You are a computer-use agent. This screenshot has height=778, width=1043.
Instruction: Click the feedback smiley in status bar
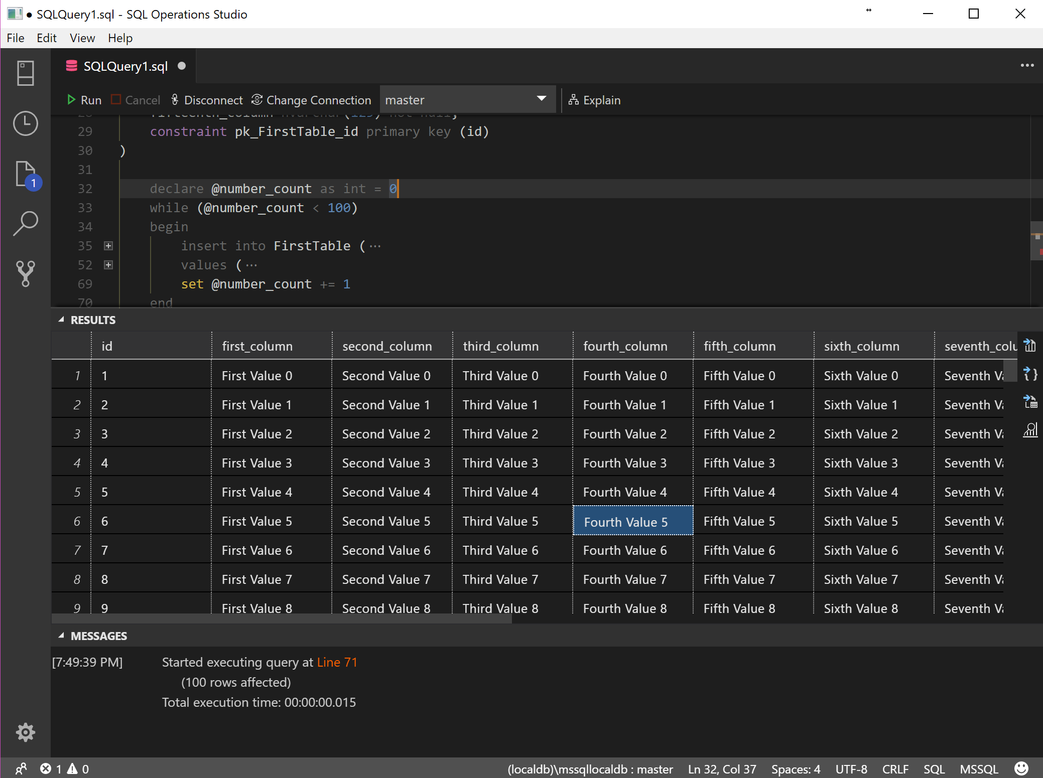point(1021,768)
